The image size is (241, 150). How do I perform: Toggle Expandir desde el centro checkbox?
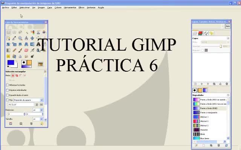(x=7, y=95)
